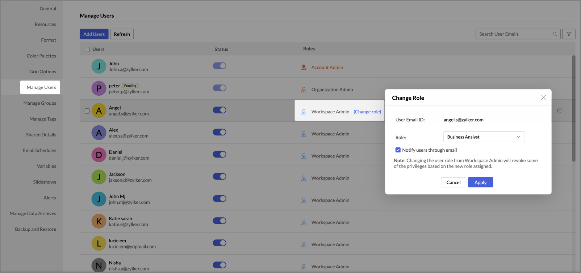Open Grid Options in sidebar

43,71
